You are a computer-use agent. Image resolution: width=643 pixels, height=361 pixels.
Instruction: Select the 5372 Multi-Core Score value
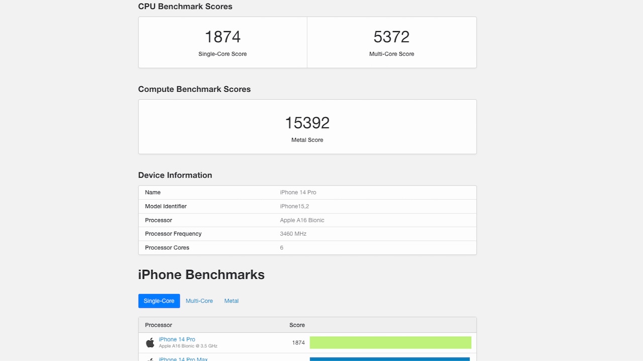pyautogui.click(x=391, y=37)
